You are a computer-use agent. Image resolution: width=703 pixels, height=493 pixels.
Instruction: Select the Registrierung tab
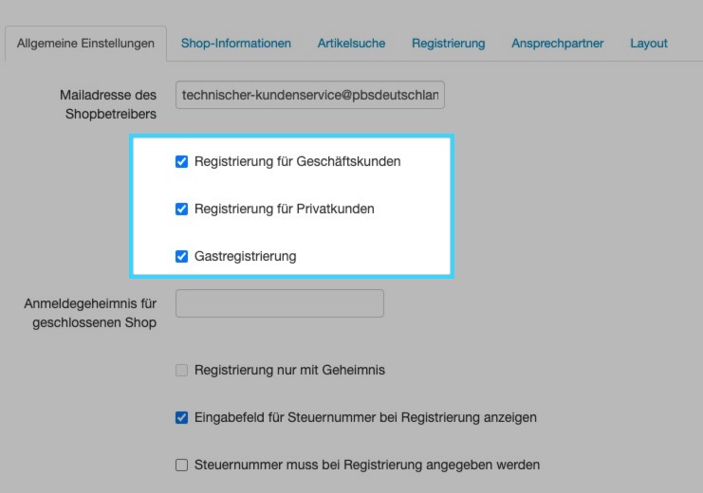coord(448,44)
